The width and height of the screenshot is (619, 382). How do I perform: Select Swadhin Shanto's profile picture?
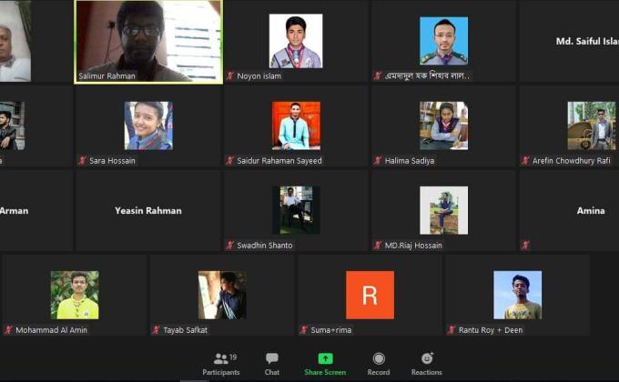point(296,210)
